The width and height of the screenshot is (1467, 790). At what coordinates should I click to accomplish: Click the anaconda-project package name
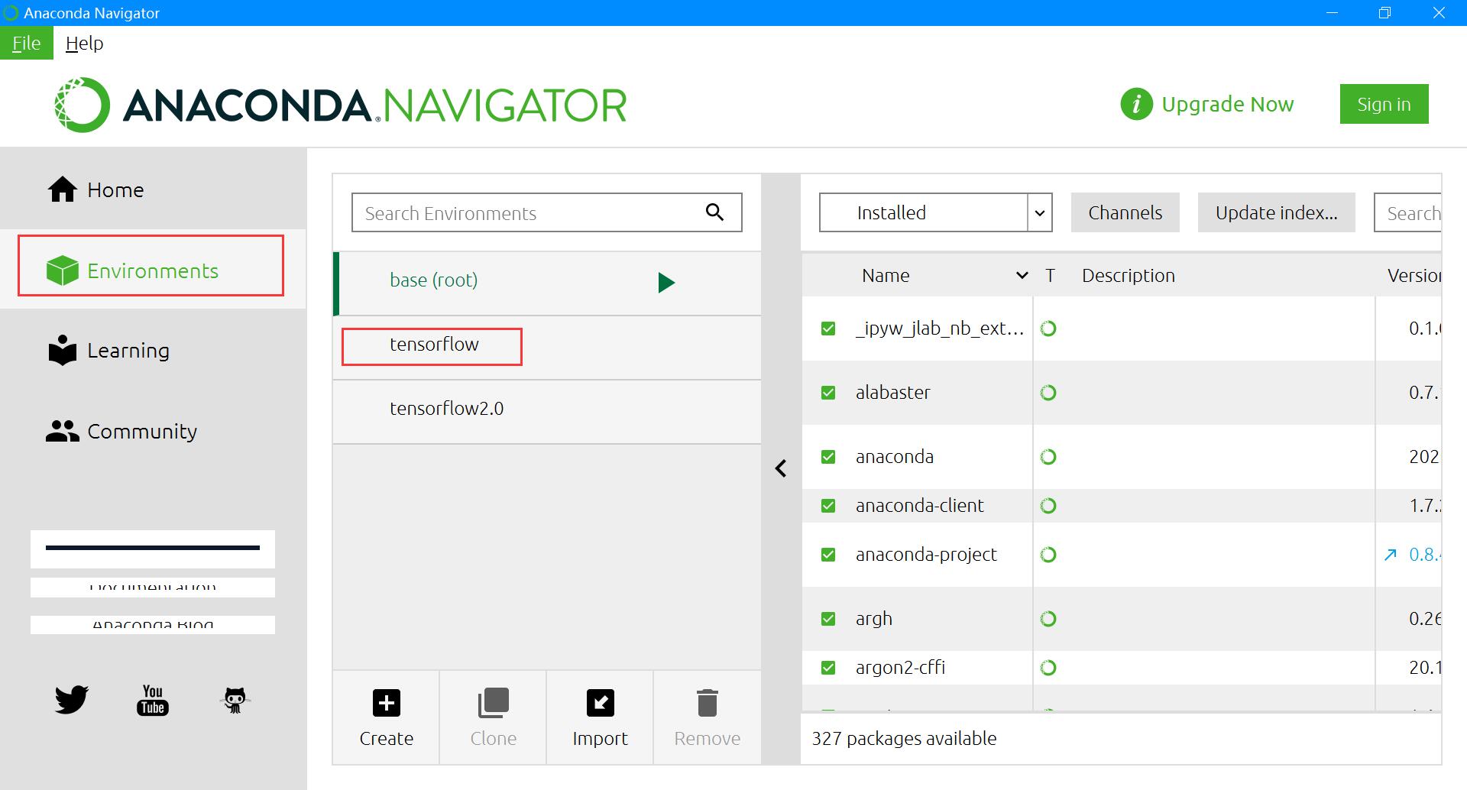click(x=926, y=555)
